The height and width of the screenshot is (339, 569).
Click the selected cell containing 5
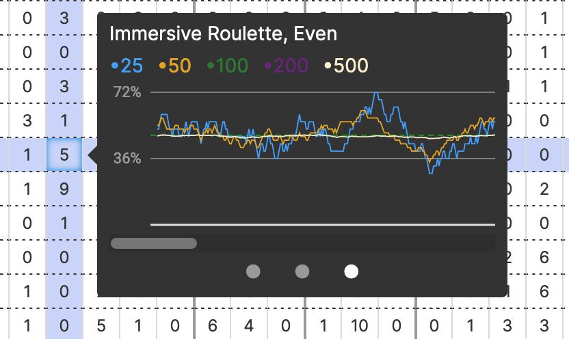click(x=64, y=154)
